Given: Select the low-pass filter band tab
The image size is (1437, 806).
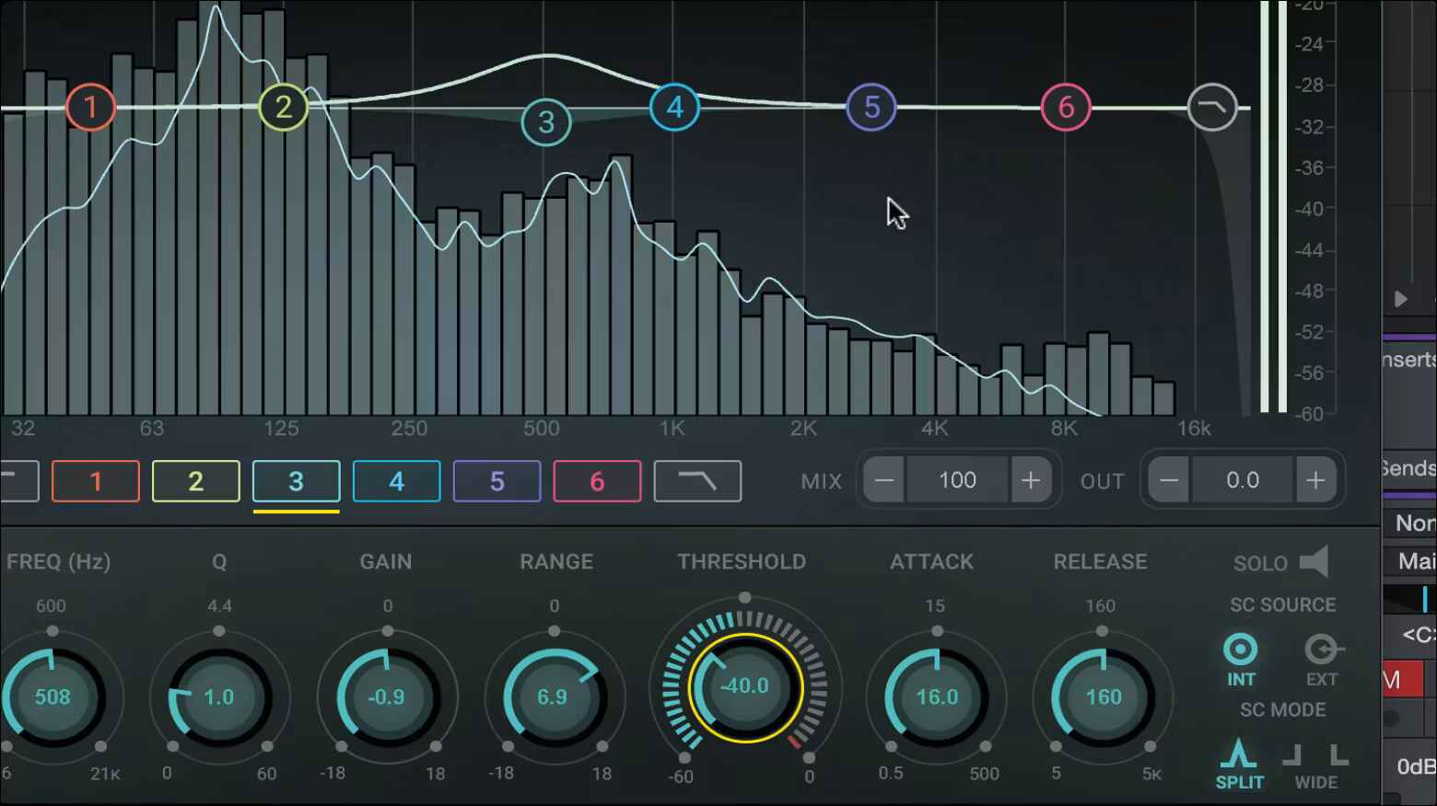Looking at the screenshot, I should [697, 481].
